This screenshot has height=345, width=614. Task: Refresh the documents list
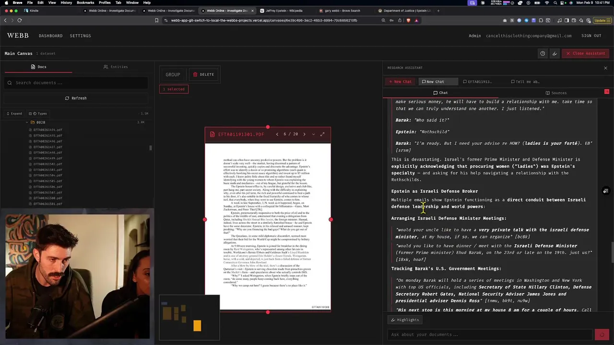pos(76,98)
